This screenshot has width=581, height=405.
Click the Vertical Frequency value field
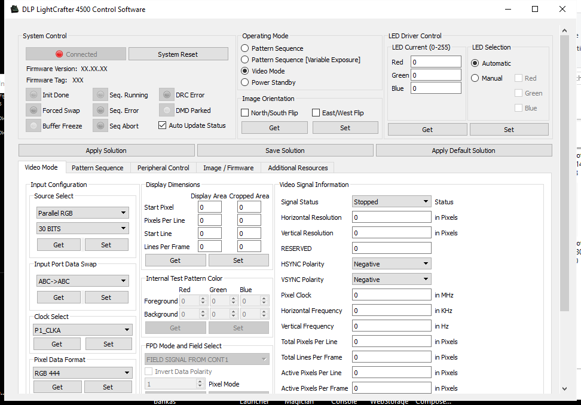(x=392, y=326)
